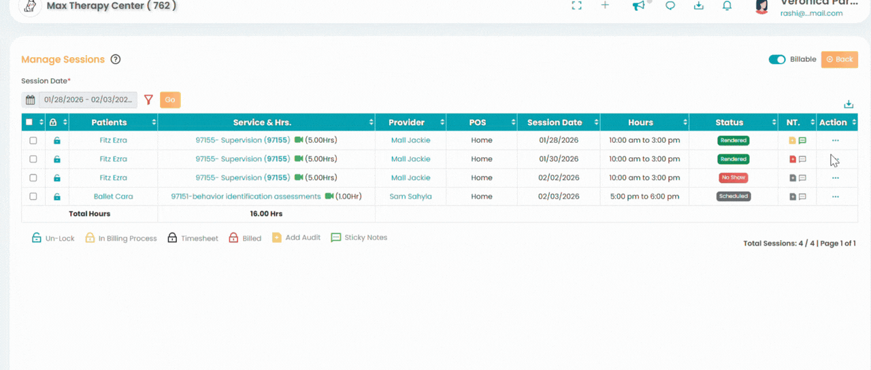Sort table by Patients column
The width and height of the screenshot is (871, 370).
pos(109,122)
